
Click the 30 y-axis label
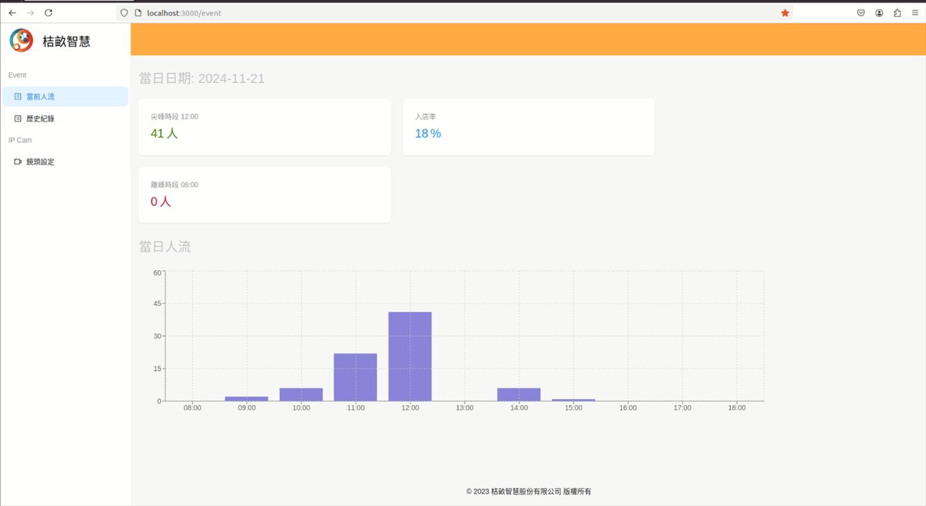[158, 336]
